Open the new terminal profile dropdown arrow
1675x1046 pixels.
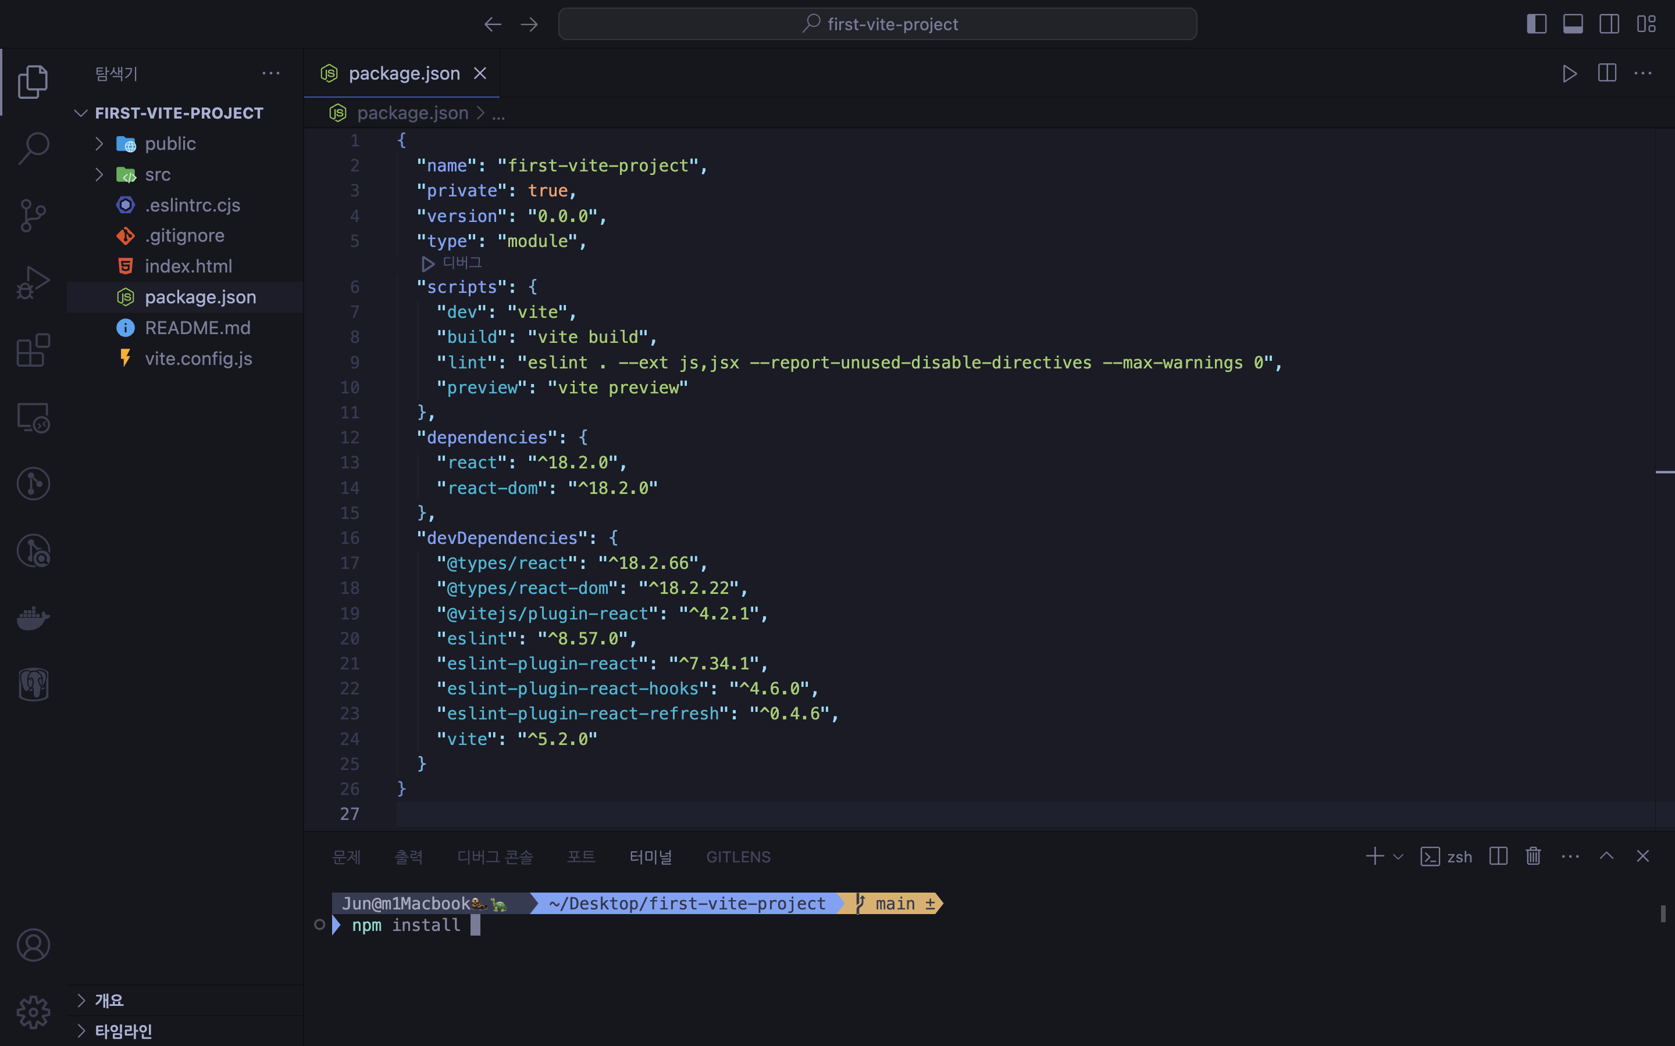pyautogui.click(x=1398, y=857)
